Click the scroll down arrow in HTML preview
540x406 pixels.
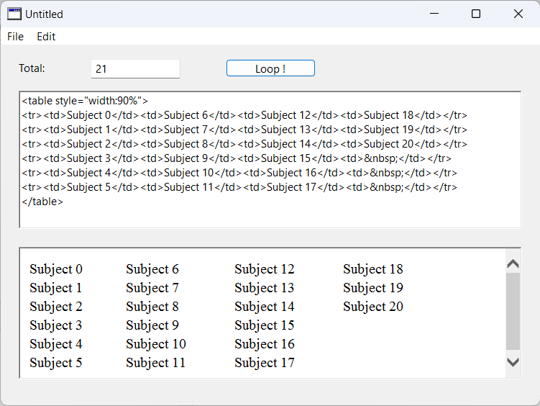[513, 362]
